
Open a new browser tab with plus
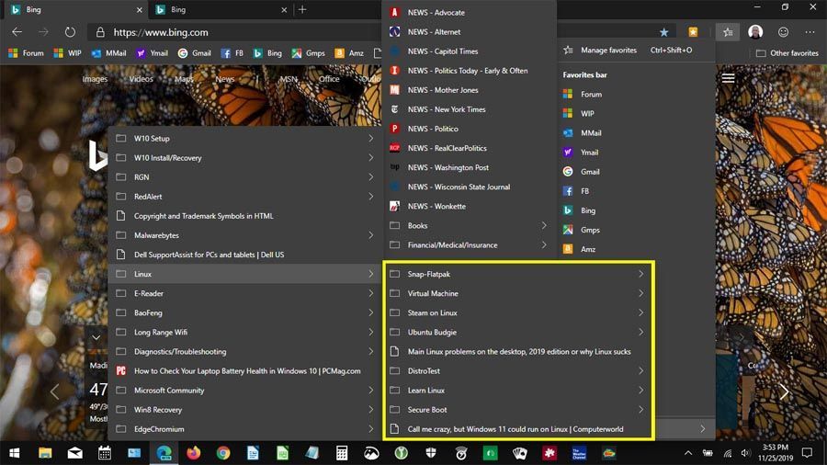tap(302, 9)
